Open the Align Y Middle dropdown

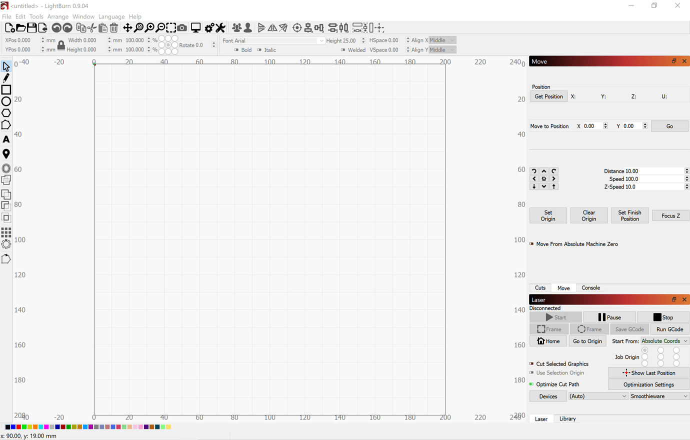pyautogui.click(x=442, y=50)
